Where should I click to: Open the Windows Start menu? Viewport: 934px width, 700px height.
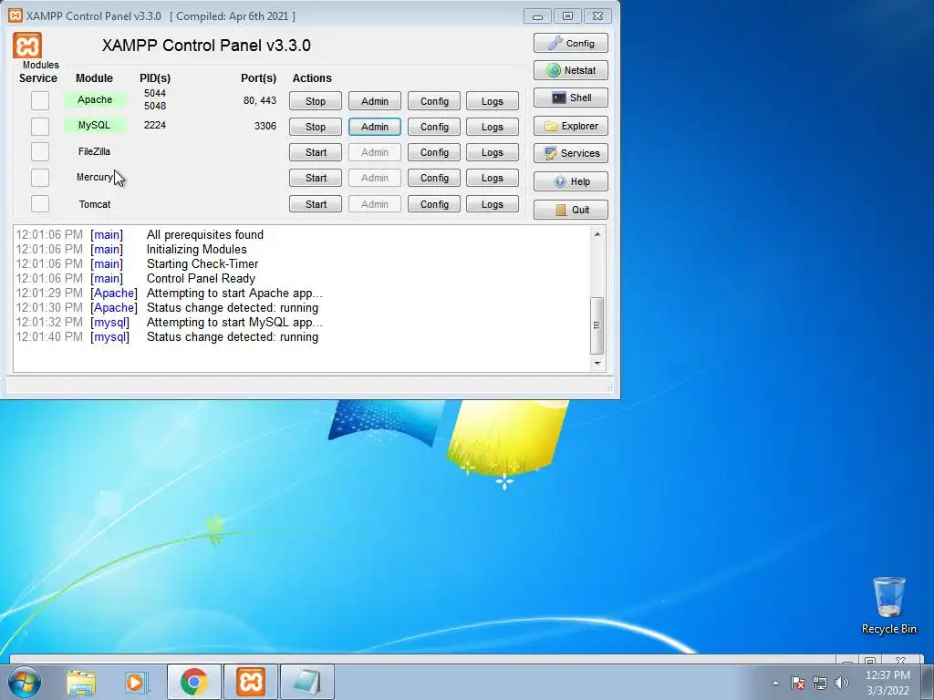(25, 682)
